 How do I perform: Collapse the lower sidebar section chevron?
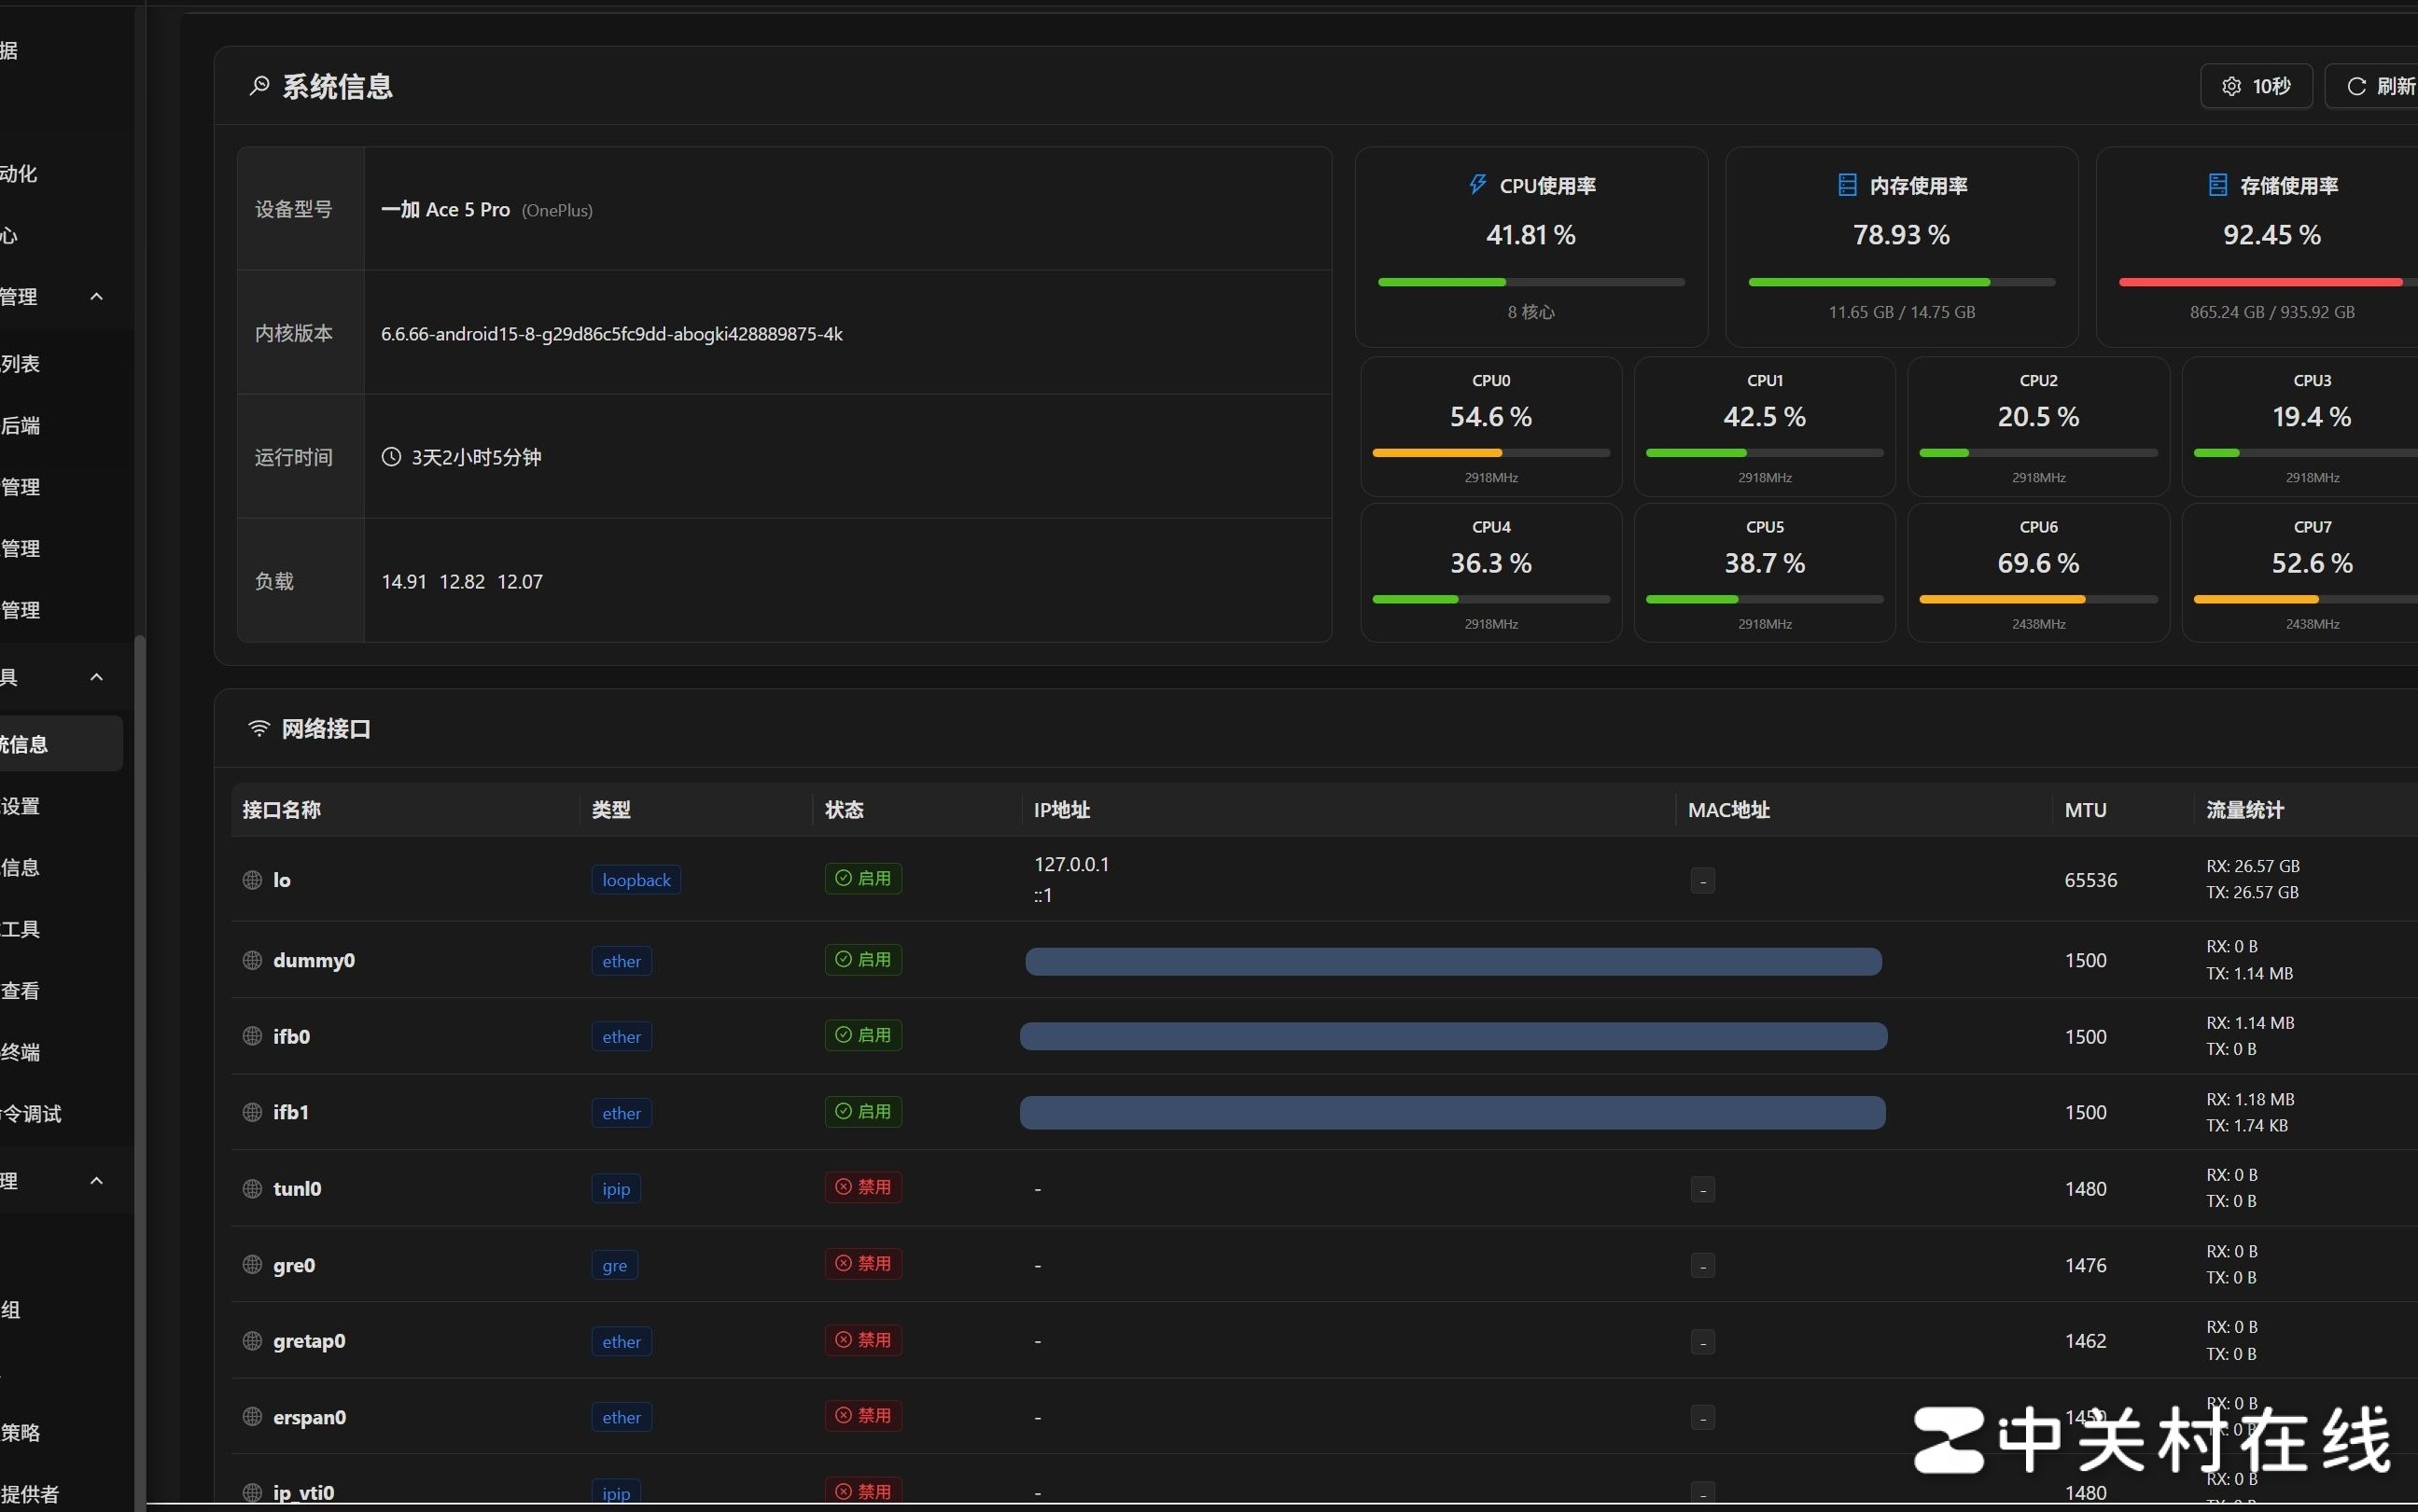coord(96,1181)
